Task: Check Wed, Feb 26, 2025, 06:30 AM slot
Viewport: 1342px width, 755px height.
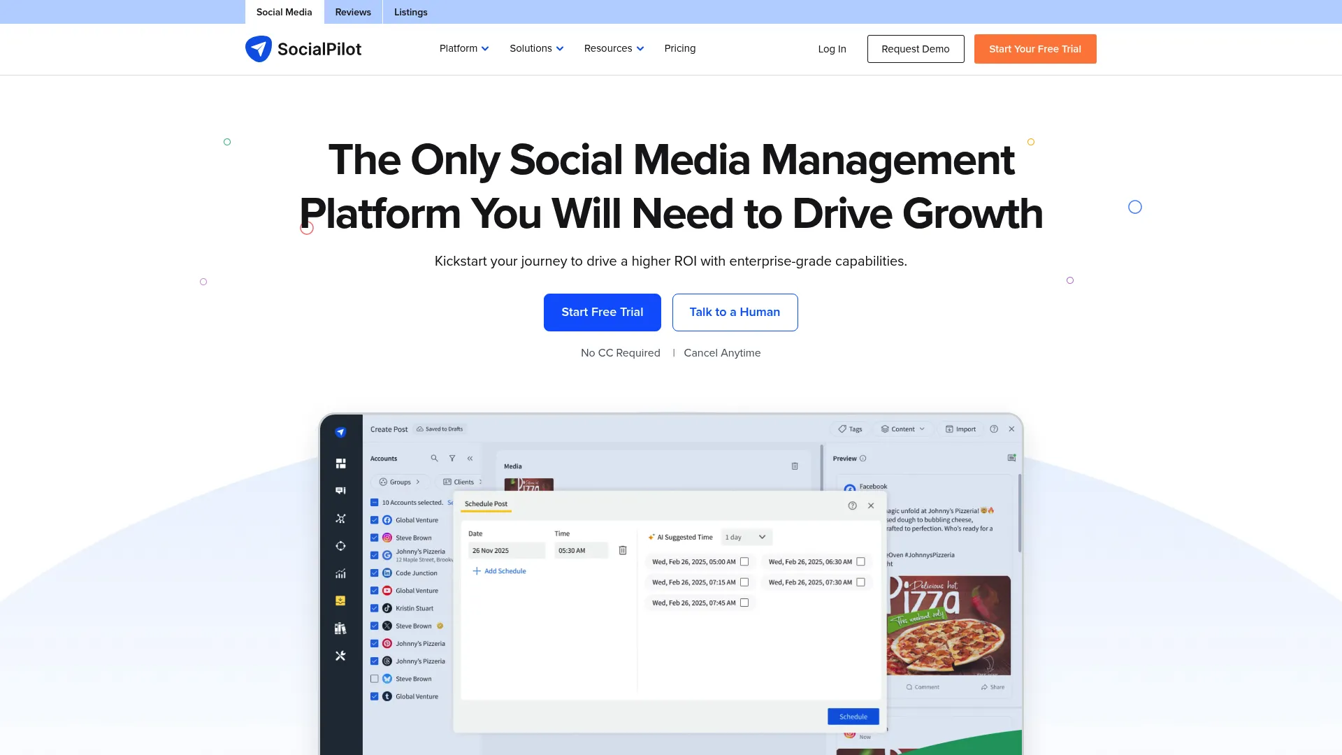Action: click(861, 561)
